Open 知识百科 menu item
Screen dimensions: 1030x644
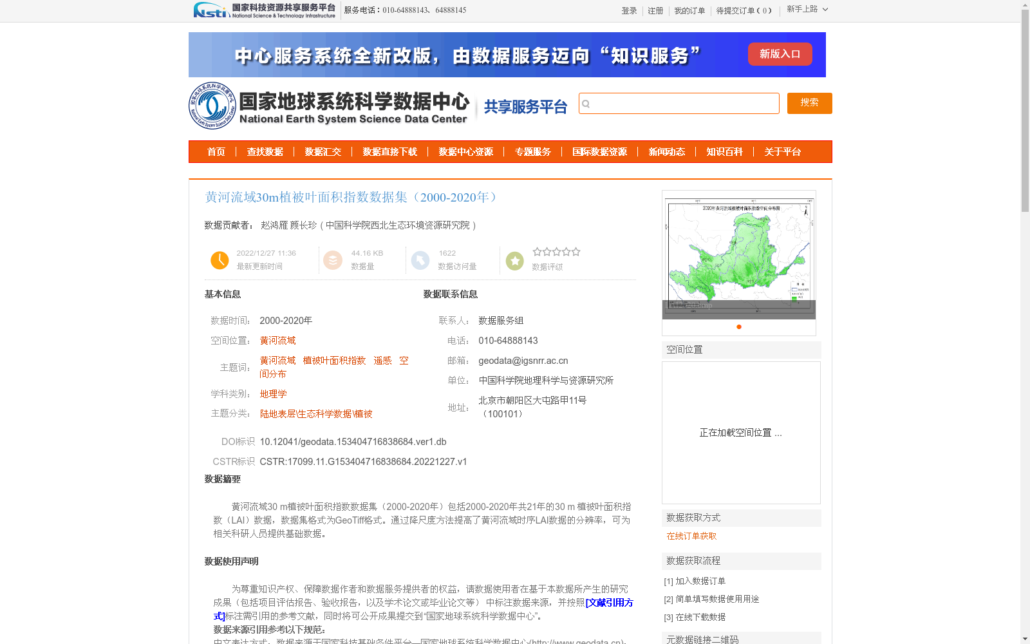click(725, 152)
